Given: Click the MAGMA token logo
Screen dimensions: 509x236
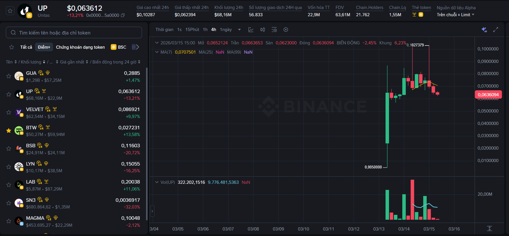Looking at the screenshot, I should pos(19,221).
